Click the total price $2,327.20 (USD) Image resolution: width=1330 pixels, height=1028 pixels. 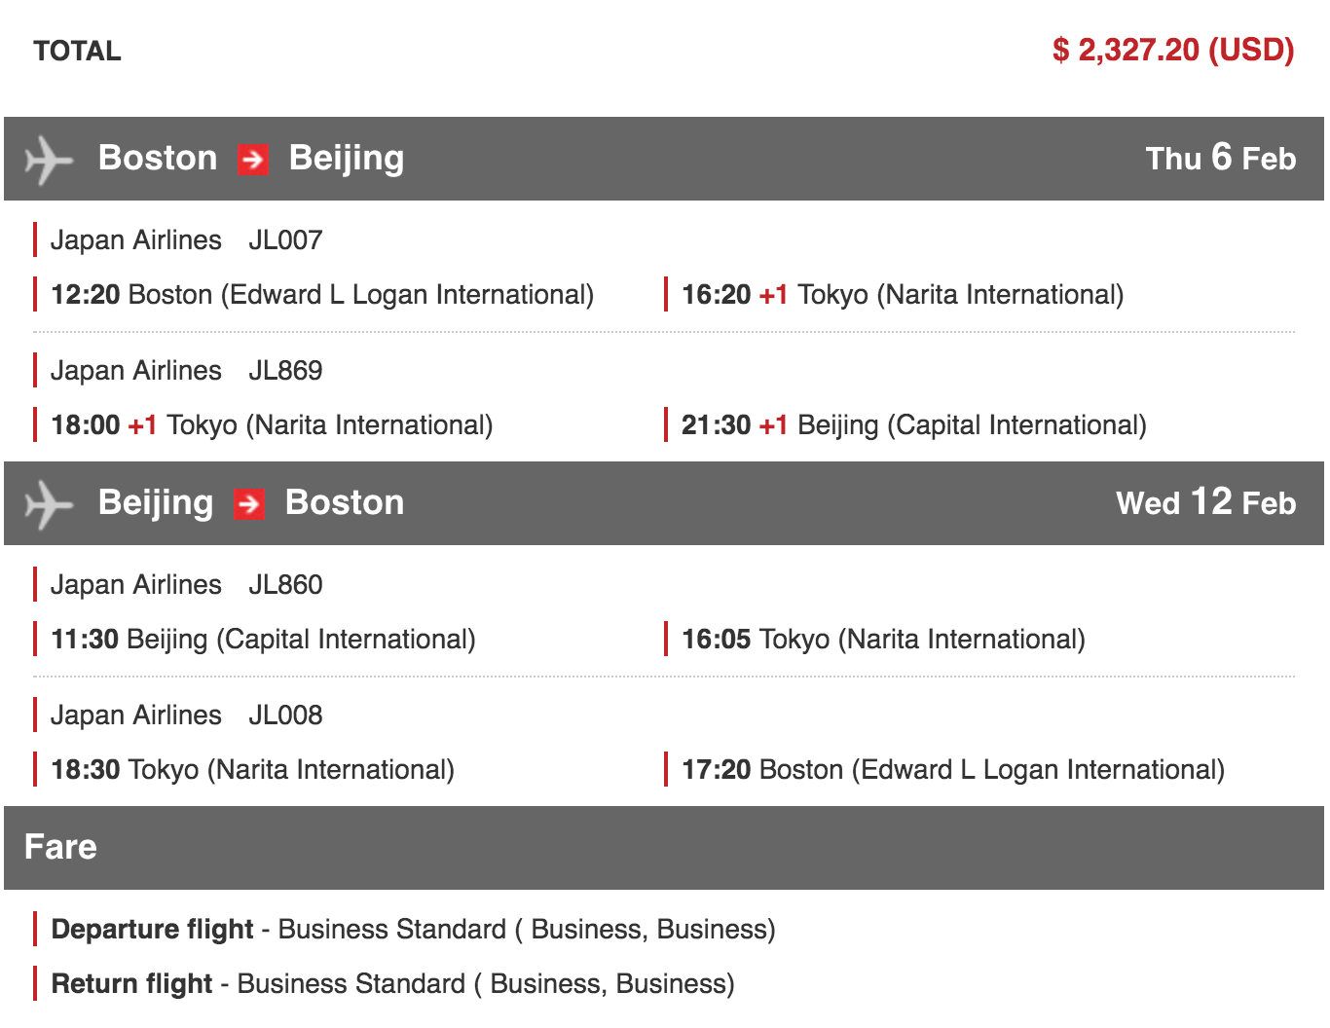1172,50
